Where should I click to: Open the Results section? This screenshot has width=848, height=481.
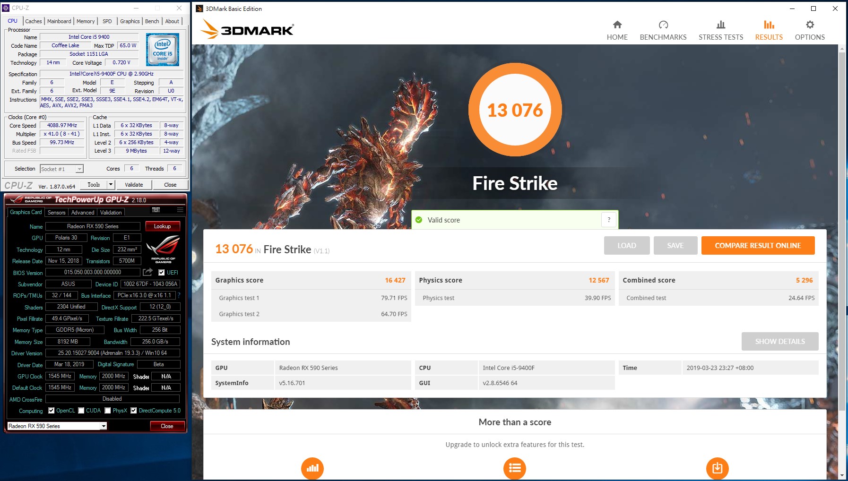[x=769, y=31]
